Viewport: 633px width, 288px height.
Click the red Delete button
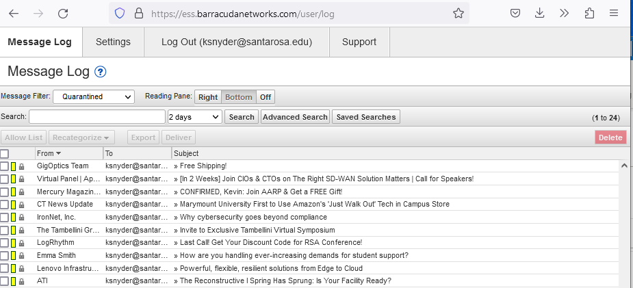point(610,138)
